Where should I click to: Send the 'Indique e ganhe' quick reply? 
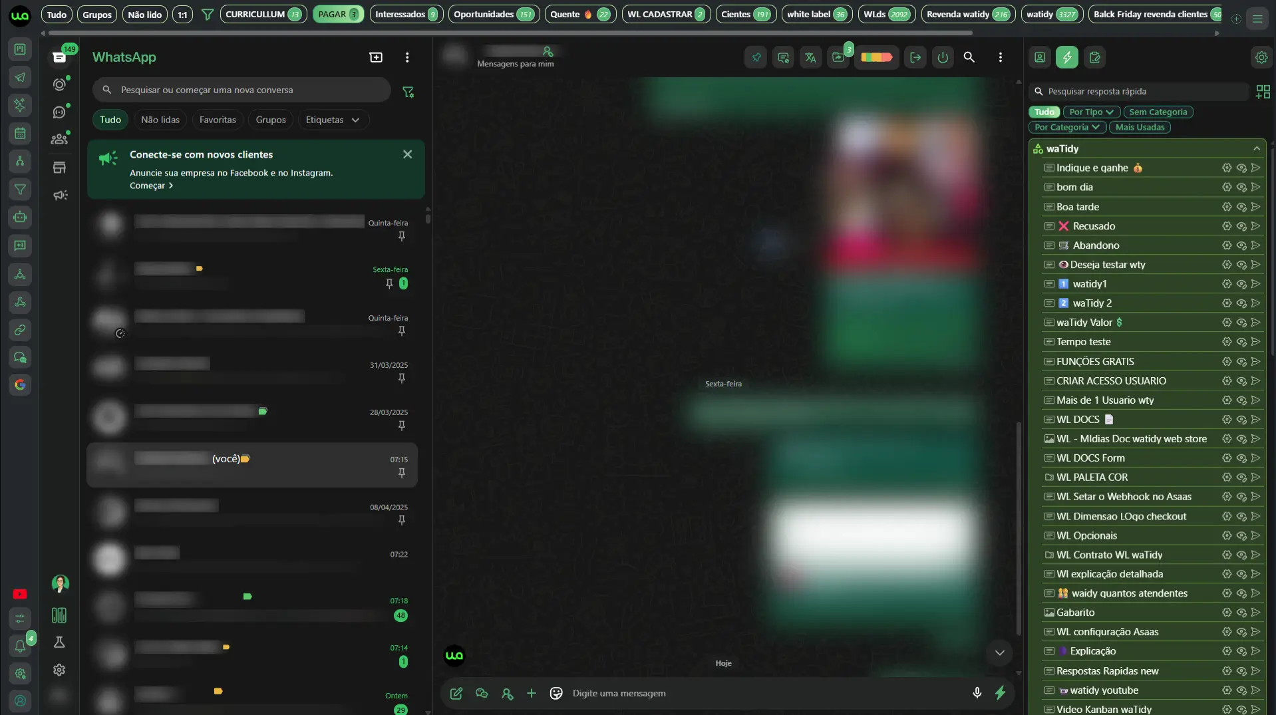tap(1255, 168)
